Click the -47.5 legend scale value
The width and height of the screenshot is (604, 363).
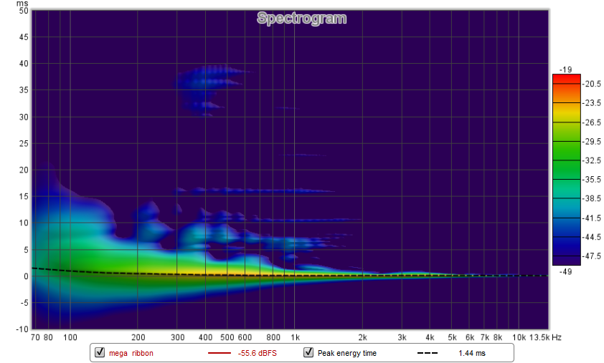pyautogui.click(x=591, y=256)
